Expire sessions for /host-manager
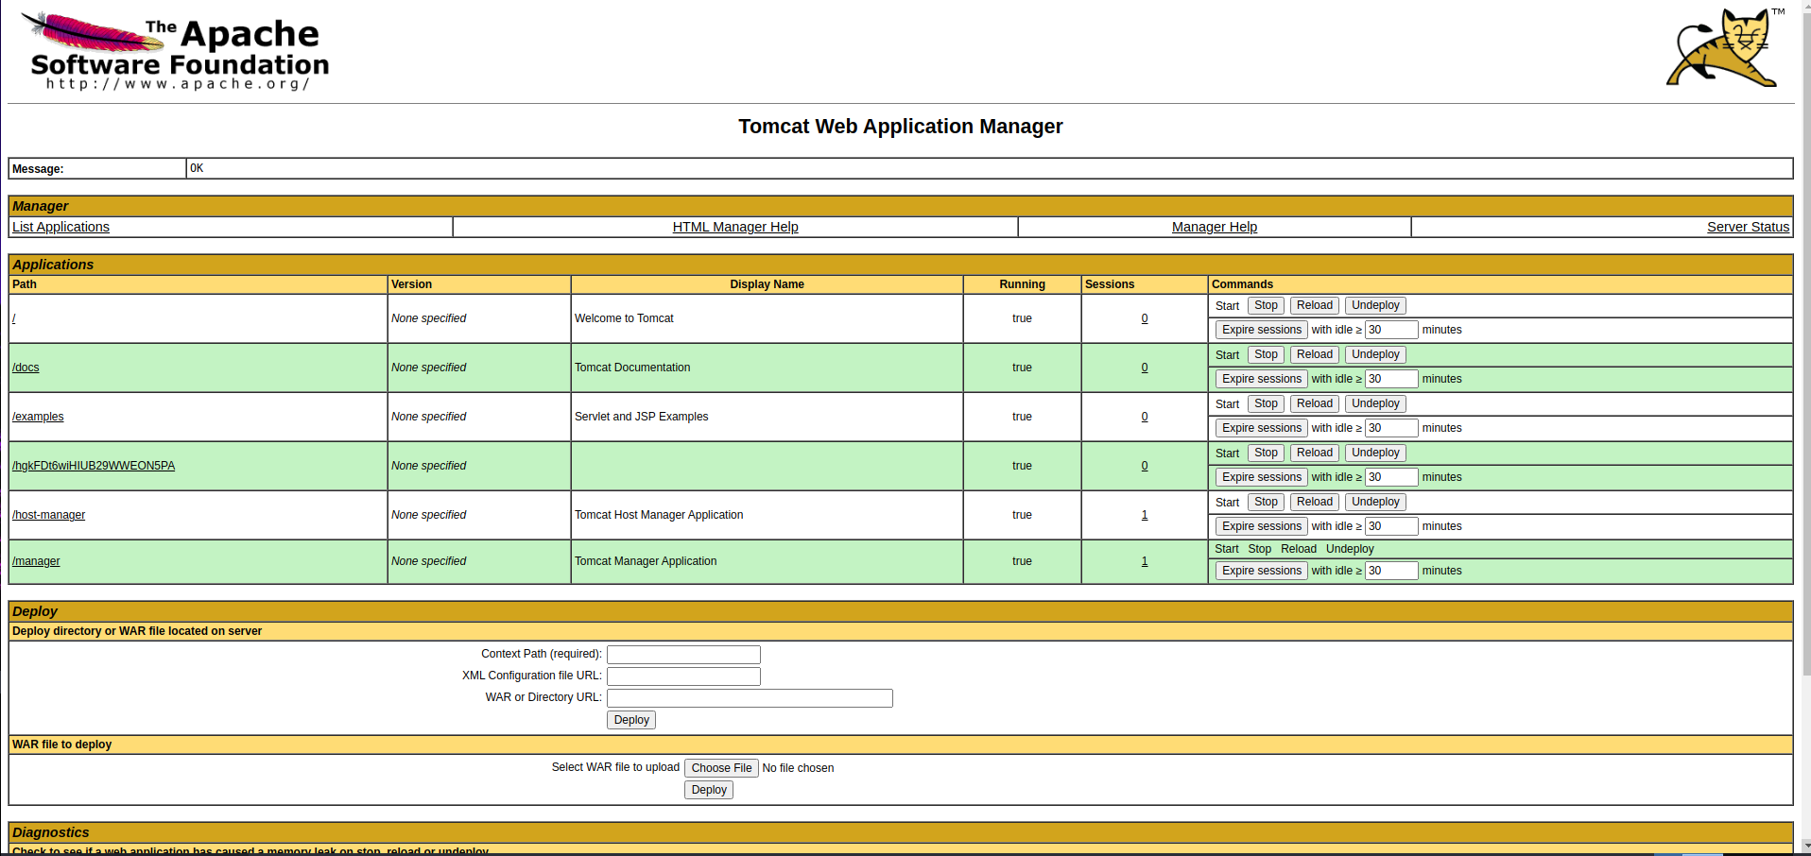 tap(1261, 526)
